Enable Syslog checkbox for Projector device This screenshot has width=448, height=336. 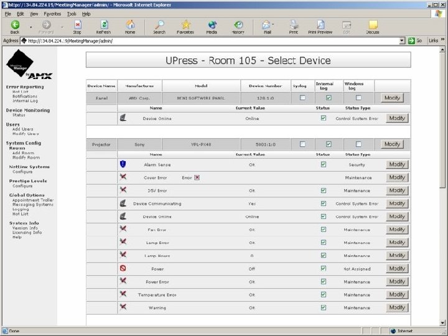(302, 144)
